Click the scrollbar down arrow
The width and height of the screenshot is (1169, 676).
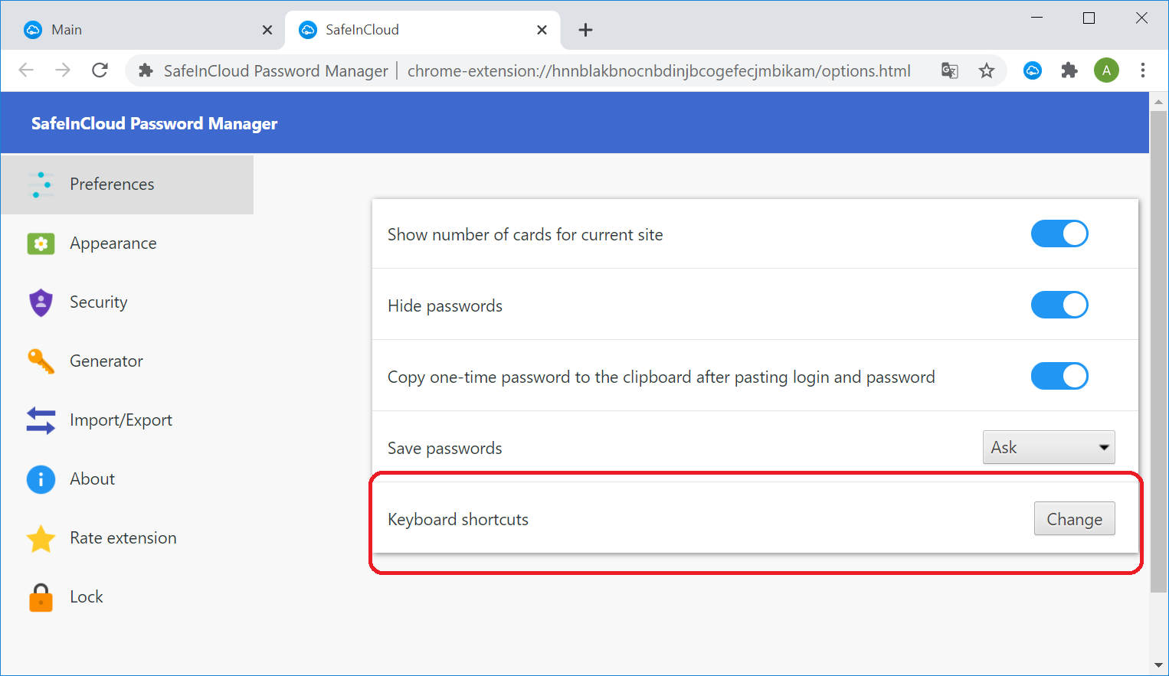(1159, 665)
